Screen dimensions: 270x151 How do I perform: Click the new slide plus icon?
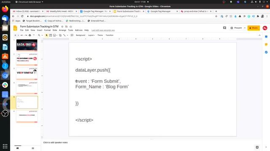15,35
